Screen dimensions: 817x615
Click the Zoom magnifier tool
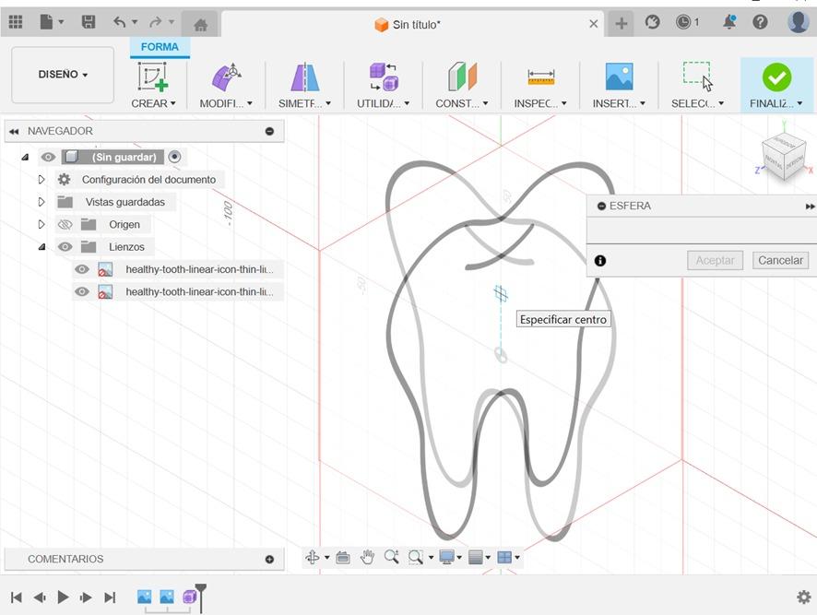click(x=391, y=557)
